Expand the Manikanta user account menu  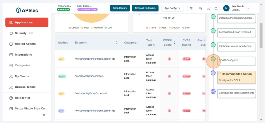tap(248, 8)
